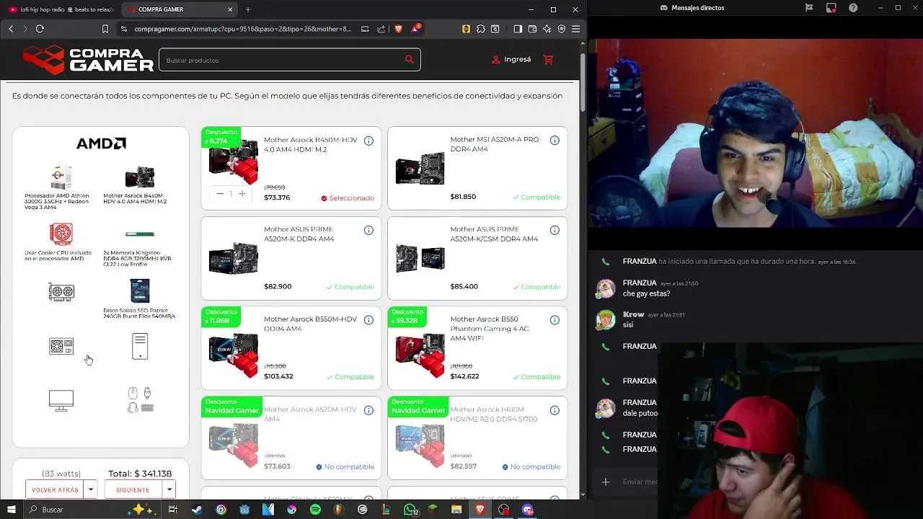Click Krow username in Discord chat
Screen dimensions: 923x519
coord(633,315)
